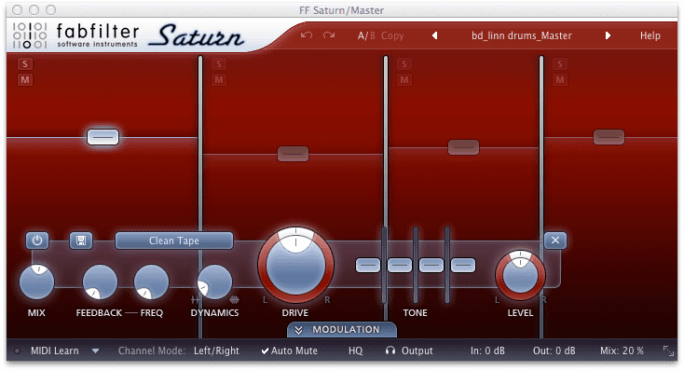Click the LEVEL knob

coord(520,275)
